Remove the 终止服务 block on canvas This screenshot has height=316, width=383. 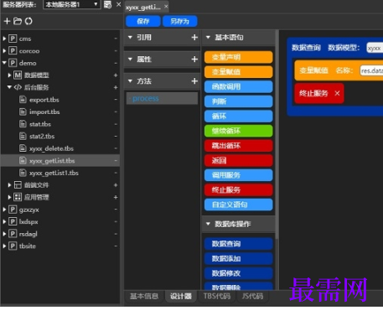click(337, 93)
